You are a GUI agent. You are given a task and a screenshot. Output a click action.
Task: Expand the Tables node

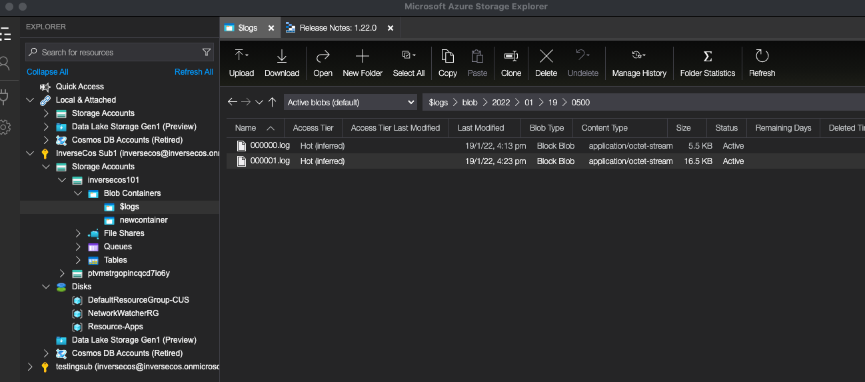78,260
